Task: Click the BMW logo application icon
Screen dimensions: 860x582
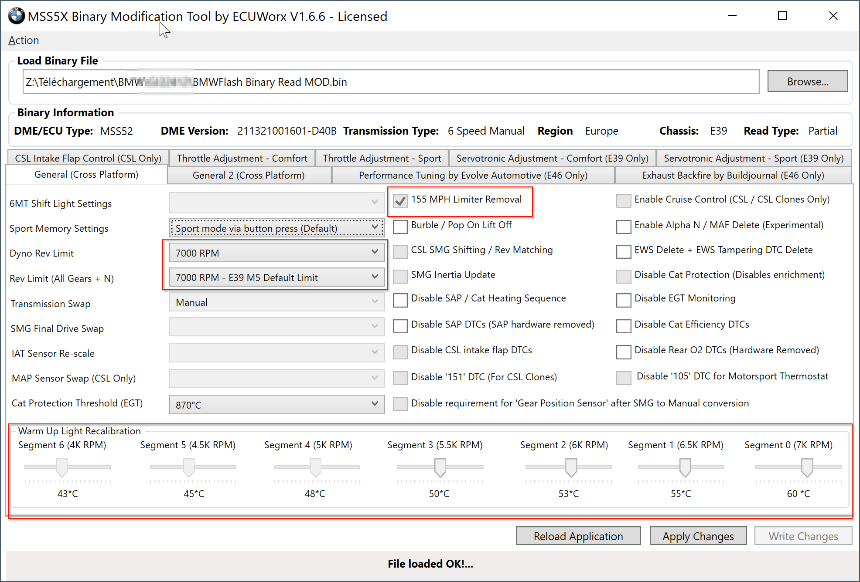Action: (x=16, y=16)
